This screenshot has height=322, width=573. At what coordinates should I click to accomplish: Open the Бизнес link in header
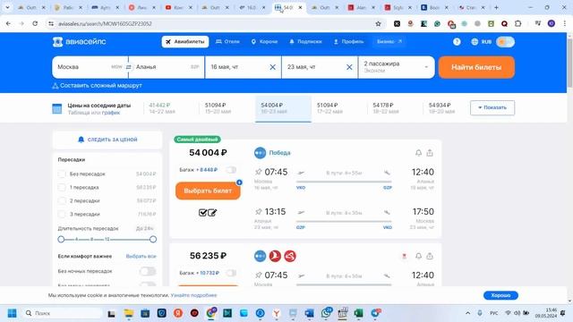pos(389,42)
